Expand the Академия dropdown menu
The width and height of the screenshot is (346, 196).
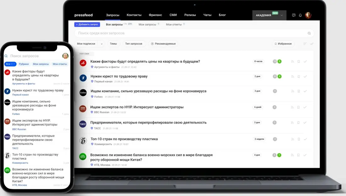pyautogui.click(x=269, y=15)
